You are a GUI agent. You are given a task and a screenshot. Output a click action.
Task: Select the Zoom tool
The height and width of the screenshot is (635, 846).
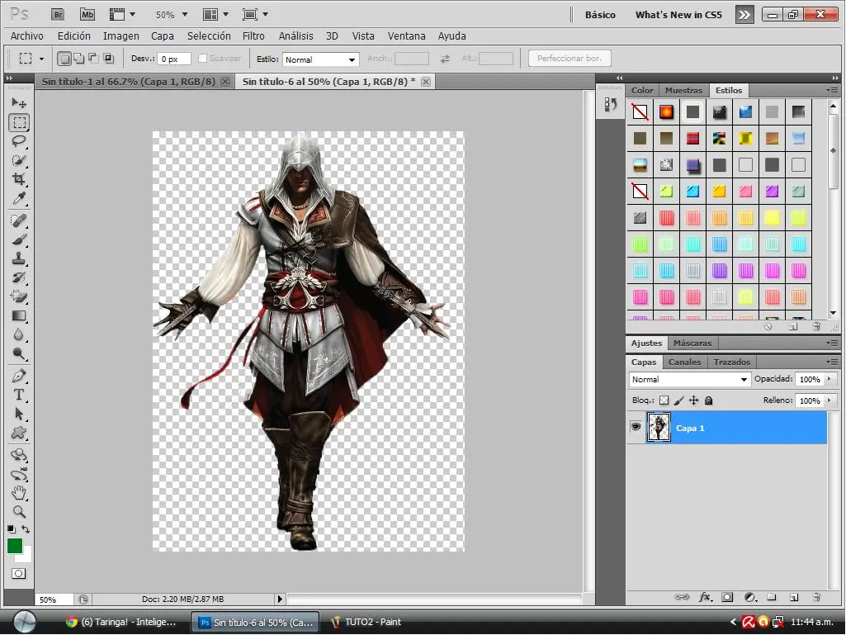(19, 511)
